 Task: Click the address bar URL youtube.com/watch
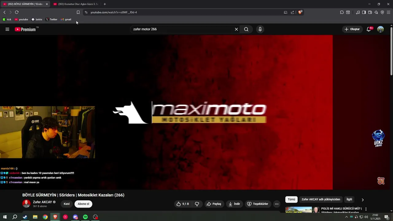[114, 12]
